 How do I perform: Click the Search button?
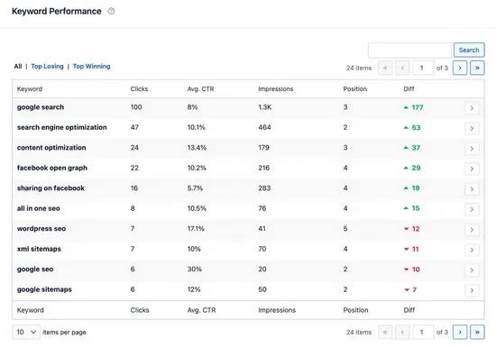point(469,50)
